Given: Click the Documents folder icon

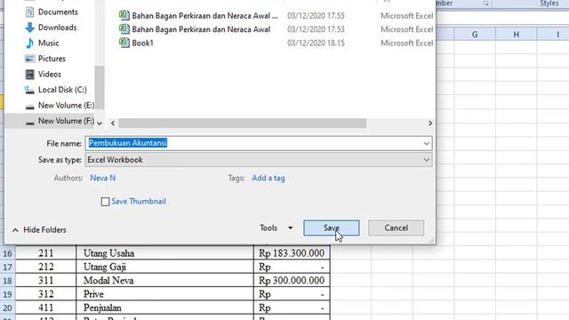Looking at the screenshot, I should [29, 12].
